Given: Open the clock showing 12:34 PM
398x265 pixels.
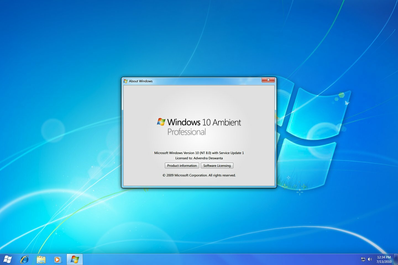Looking at the screenshot, I should (x=384, y=259).
